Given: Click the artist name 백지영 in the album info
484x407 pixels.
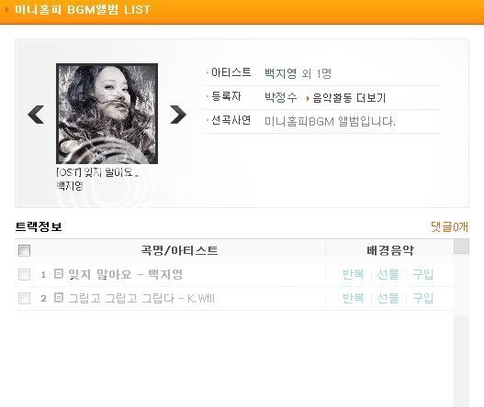Looking at the screenshot, I should click(281, 73).
